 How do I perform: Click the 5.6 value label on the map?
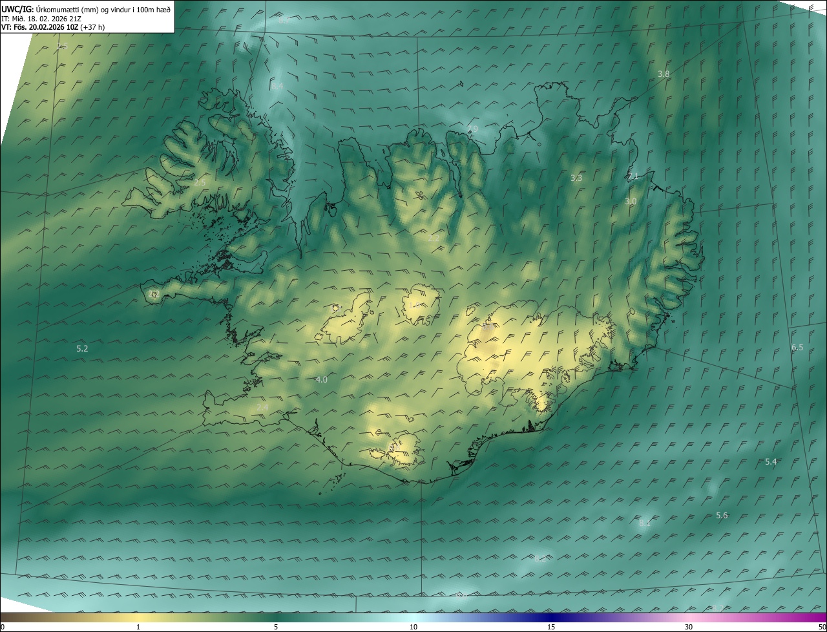pos(722,515)
